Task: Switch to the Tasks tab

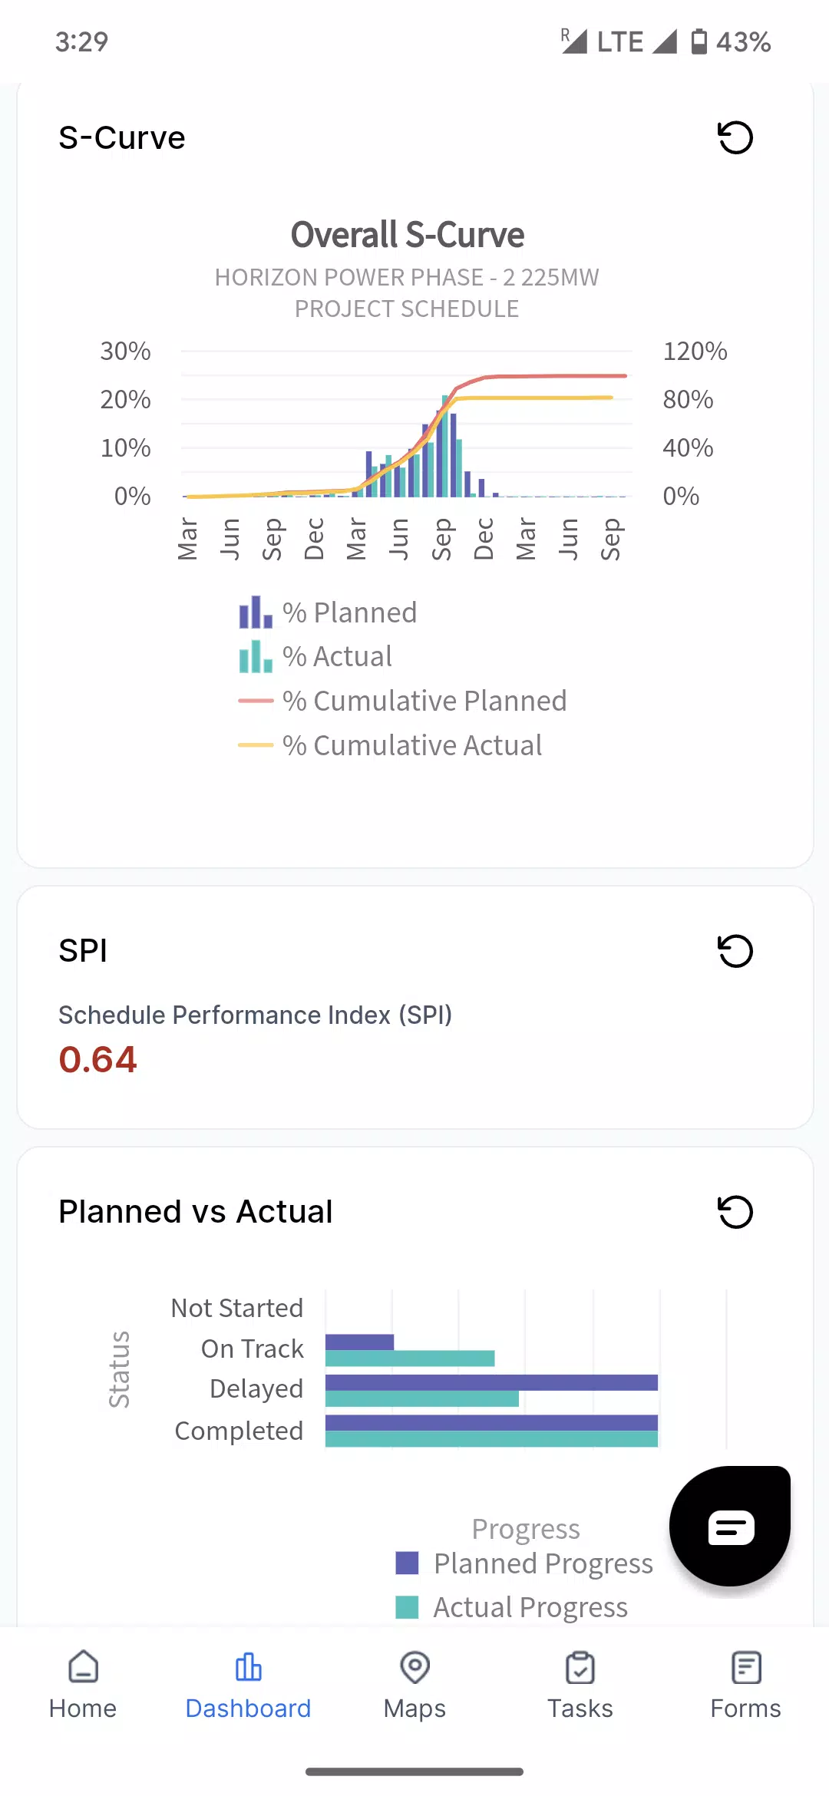Action: (x=580, y=1685)
